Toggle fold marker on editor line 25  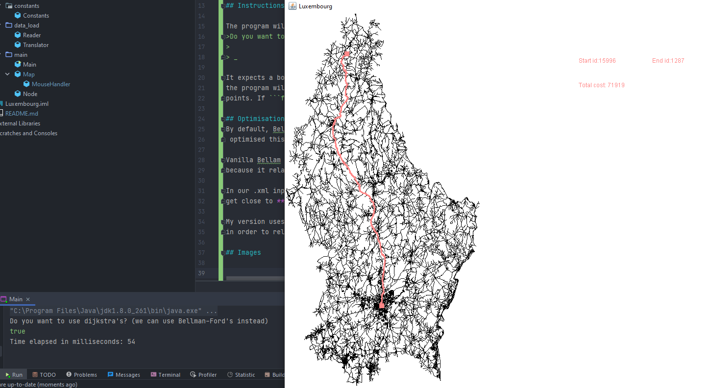click(222, 129)
